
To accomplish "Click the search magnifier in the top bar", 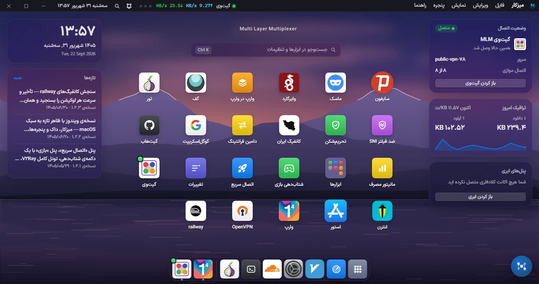I will coord(117,6).
